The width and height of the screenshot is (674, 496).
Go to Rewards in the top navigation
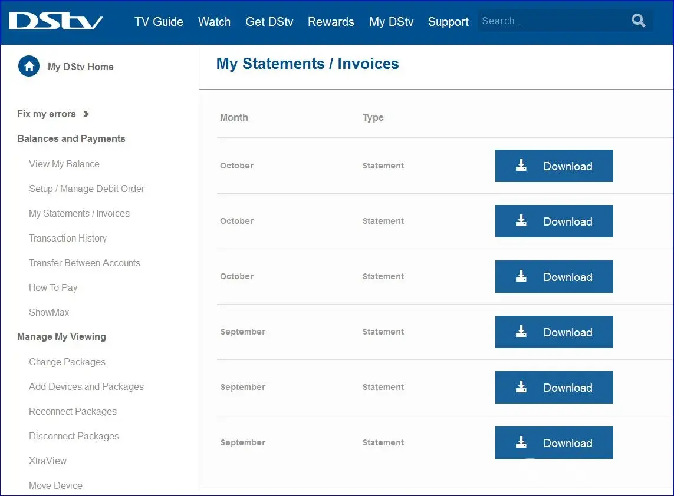[x=331, y=22]
